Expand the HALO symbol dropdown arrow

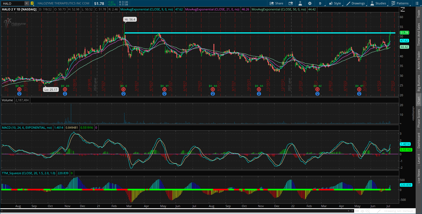pos(26,3)
